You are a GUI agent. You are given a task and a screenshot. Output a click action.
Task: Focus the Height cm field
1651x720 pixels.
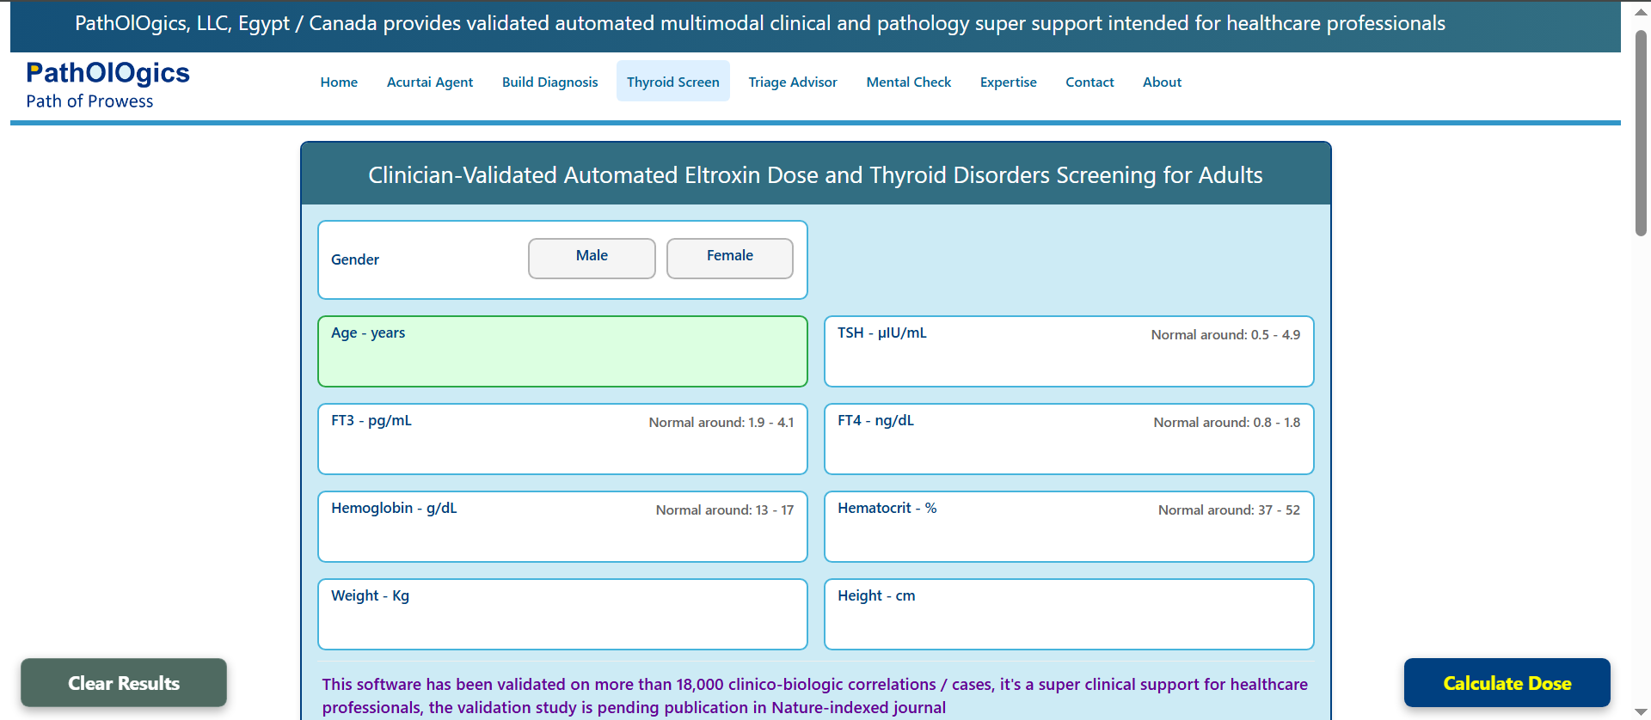point(1069,614)
